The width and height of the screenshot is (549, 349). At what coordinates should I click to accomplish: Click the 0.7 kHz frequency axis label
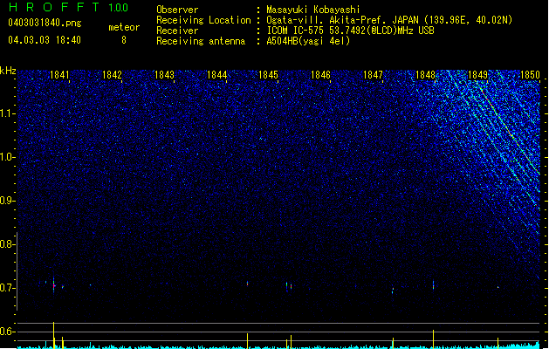tap(7, 288)
